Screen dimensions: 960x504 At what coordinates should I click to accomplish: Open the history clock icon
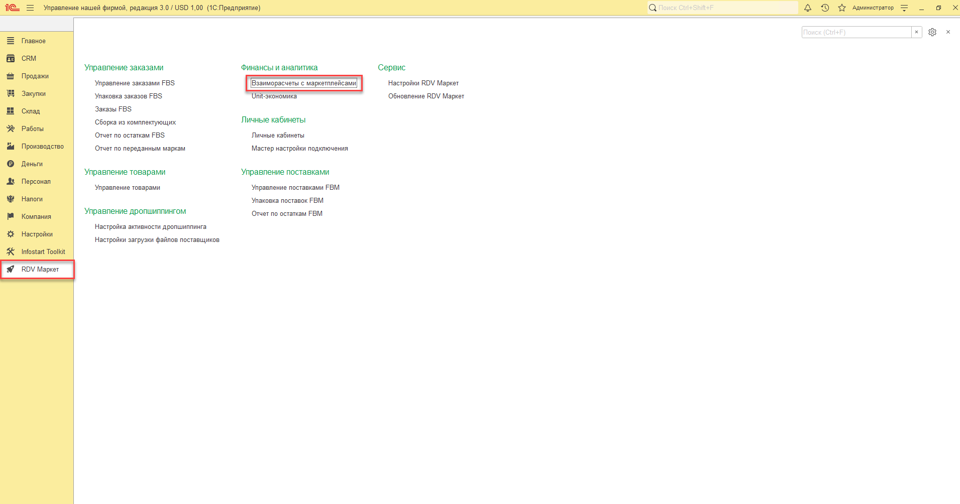pos(825,8)
